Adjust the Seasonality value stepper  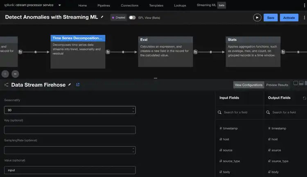point(133,110)
